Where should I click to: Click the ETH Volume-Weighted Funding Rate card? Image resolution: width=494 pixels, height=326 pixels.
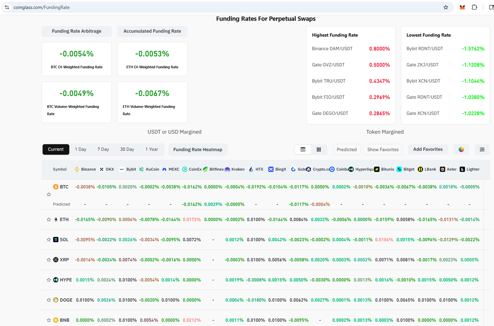coord(152,102)
